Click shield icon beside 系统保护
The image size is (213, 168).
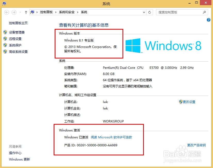[5, 45]
